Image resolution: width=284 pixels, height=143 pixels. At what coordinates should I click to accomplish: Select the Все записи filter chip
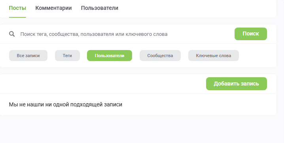(28, 56)
